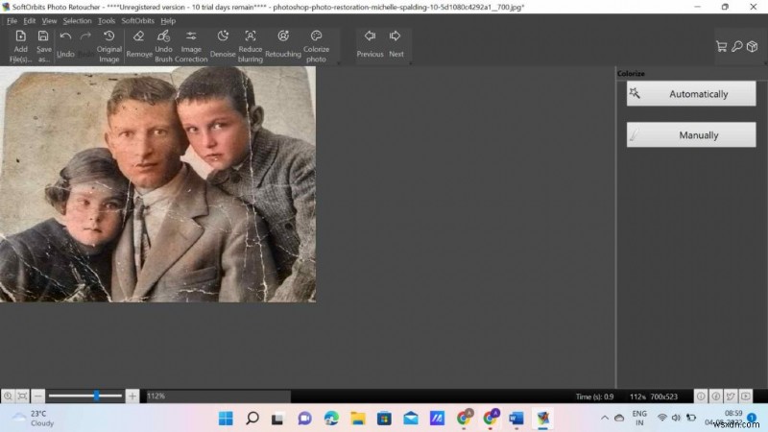Click the Save as toolbar icon
The height and width of the screenshot is (432, 768).
pos(43,46)
